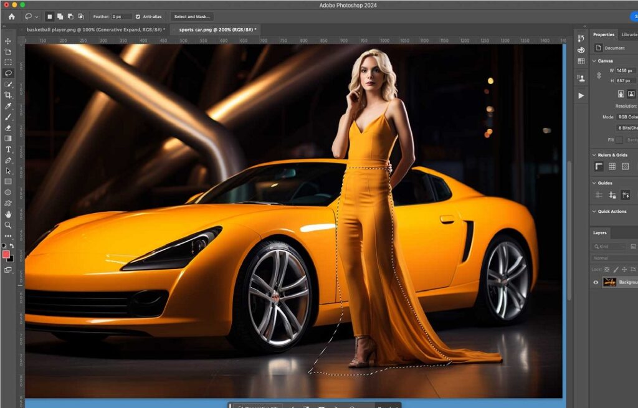Select the Eraser tool
Image resolution: width=638 pixels, height=408 pixels.
pyautogui.click(x=8, y=128)
